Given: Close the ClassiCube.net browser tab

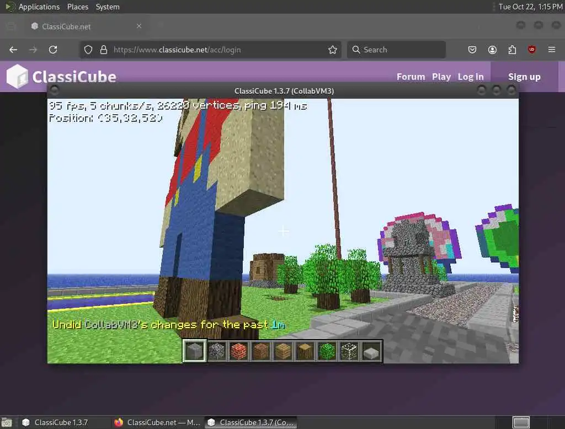Looking at the screenshot, I should (x=139, y=26).
